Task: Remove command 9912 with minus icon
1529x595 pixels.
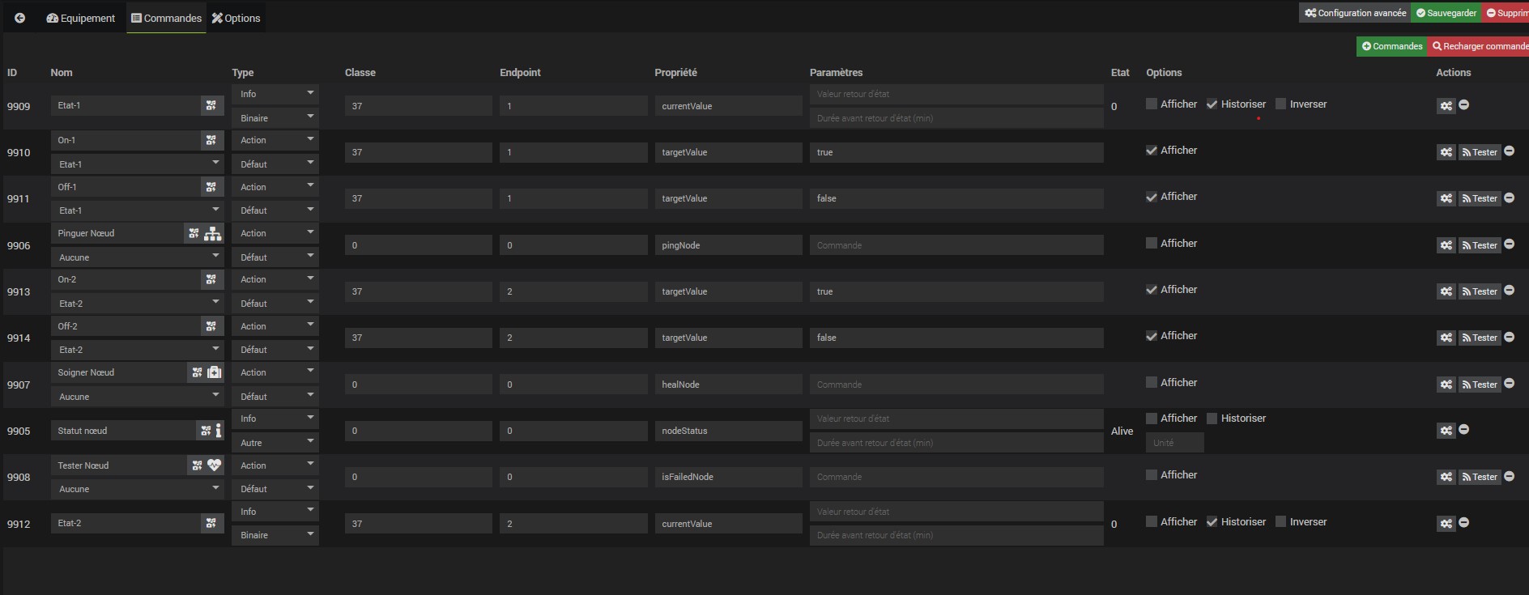Action: [1463, 523]
